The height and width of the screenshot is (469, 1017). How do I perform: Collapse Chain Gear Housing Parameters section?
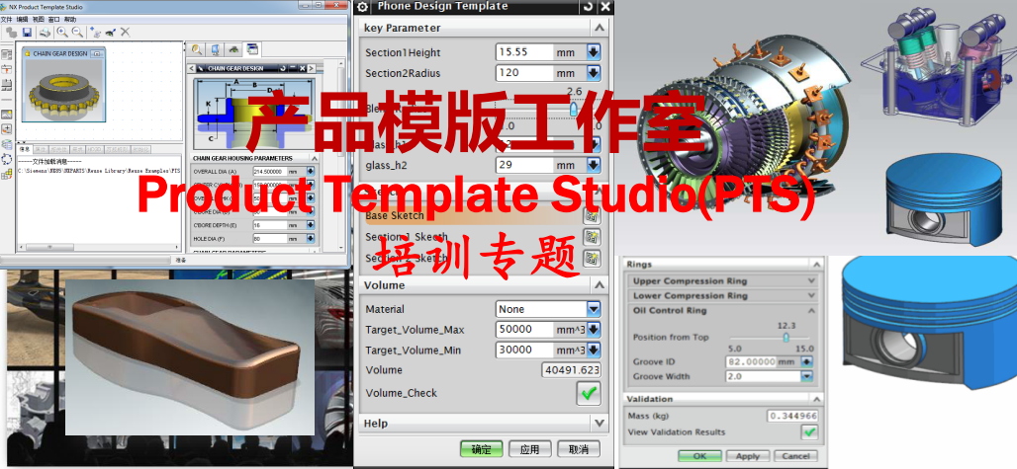click(315, 158)
